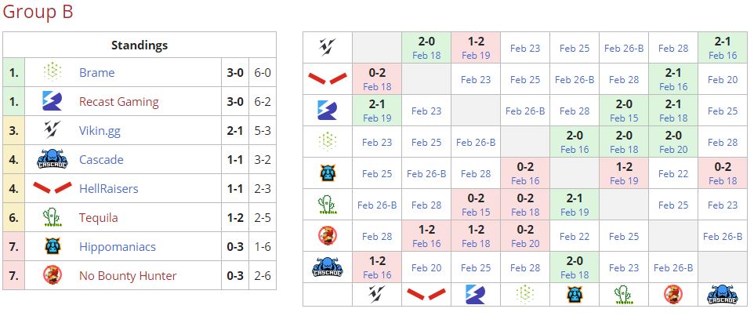Click the Tequila cactus logo in the Standings table
This screenshot has height=316, width=754.
(x=52, y=217)
